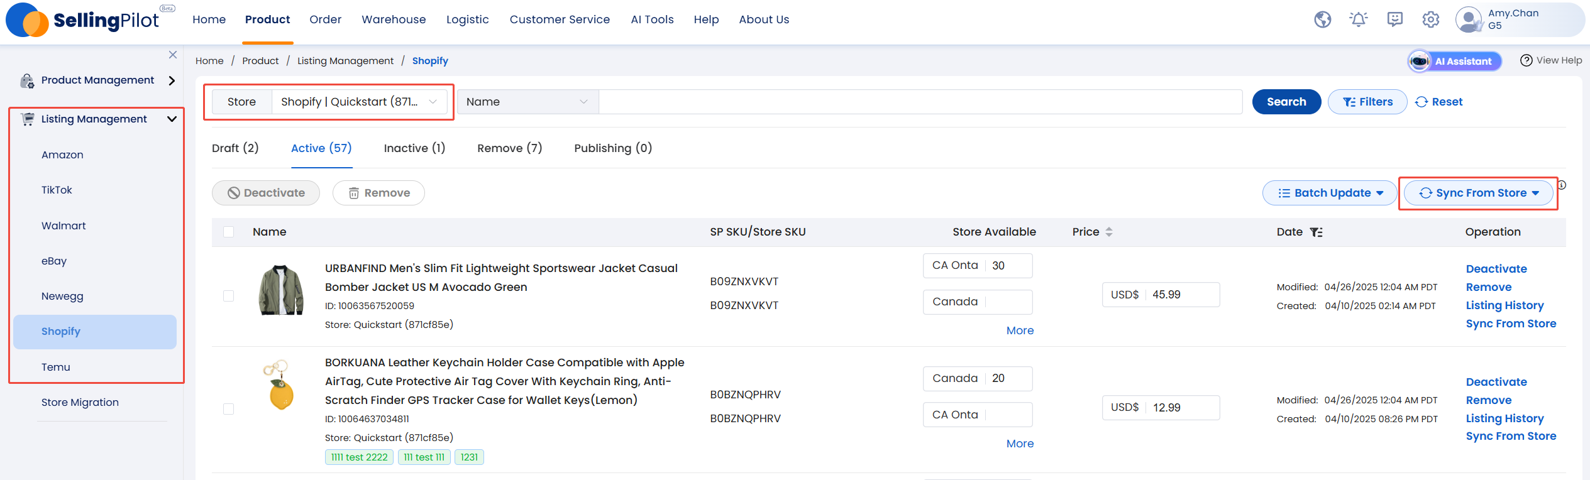Open the About Us top menu
The image size is (1590, 480).
(x=764, y=19)
